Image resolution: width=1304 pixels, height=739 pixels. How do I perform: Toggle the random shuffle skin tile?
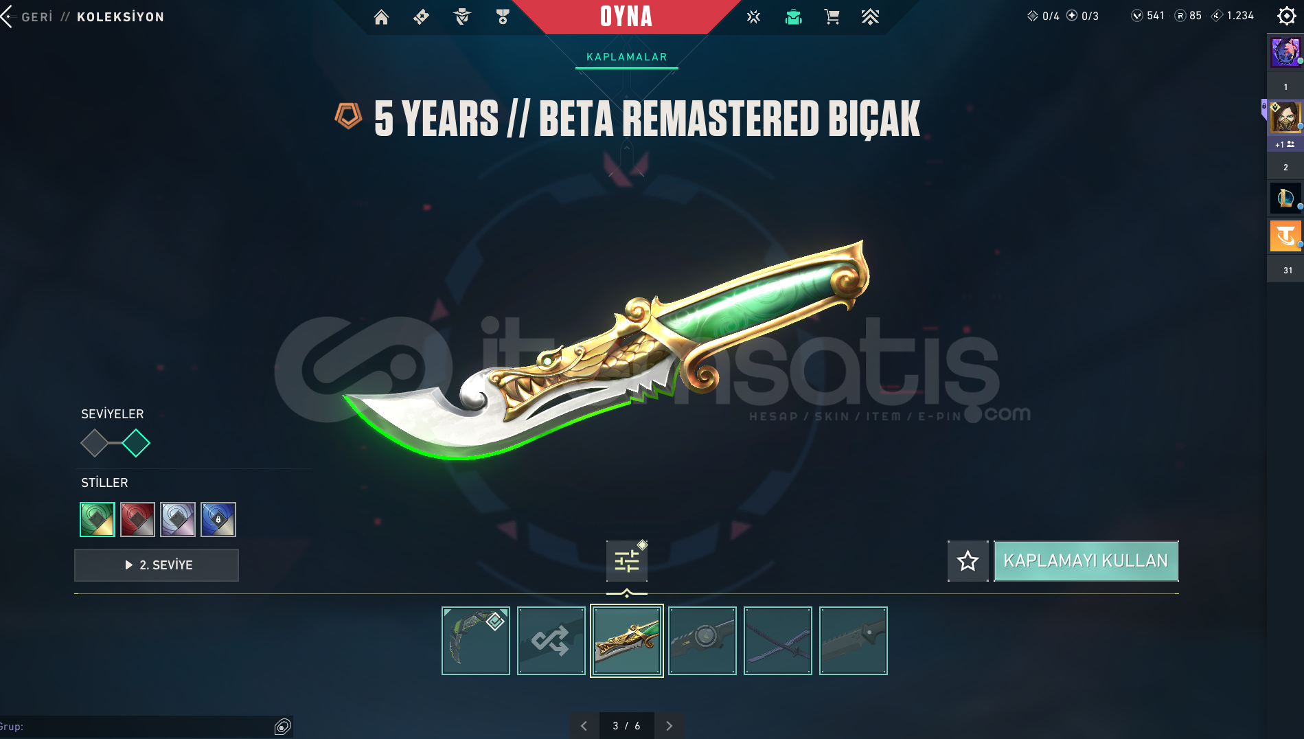pyautogui.click(x=551, y=641)
